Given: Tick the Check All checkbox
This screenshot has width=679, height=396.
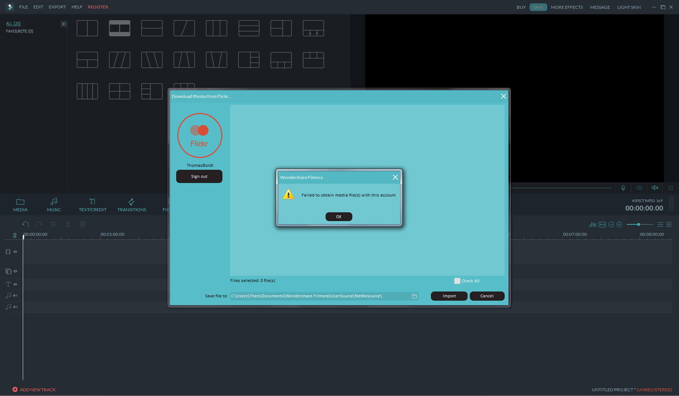Looking at the screenshot, I should tap(457, 281).
